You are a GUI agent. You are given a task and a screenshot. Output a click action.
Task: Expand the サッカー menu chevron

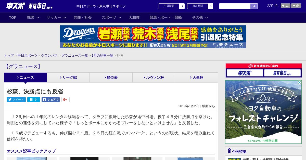(65, 18)
